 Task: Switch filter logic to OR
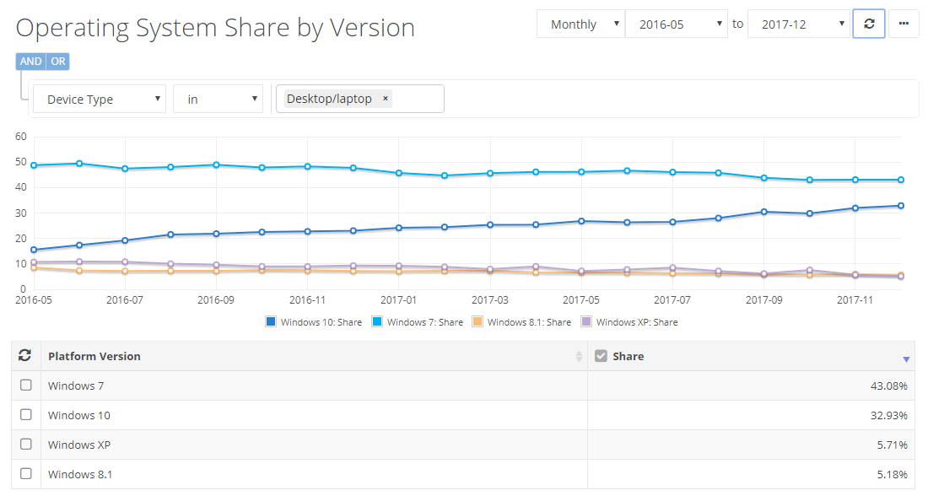click(57, 62)
